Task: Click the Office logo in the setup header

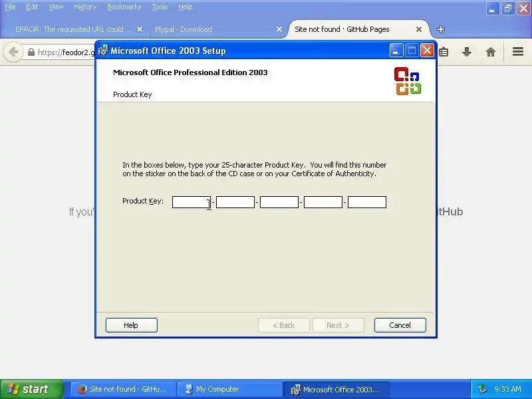Action: (x=408, y=81)
